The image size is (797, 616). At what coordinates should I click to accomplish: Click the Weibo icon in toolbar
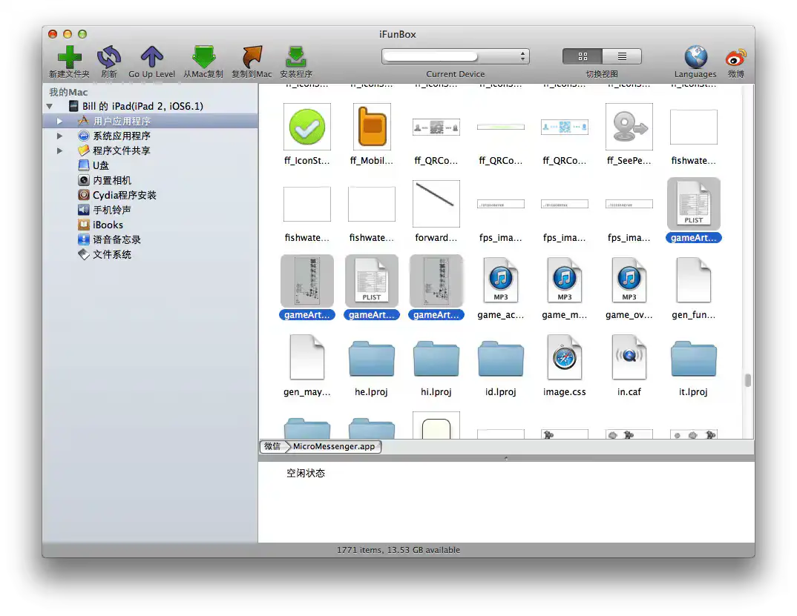pos(735,57)
